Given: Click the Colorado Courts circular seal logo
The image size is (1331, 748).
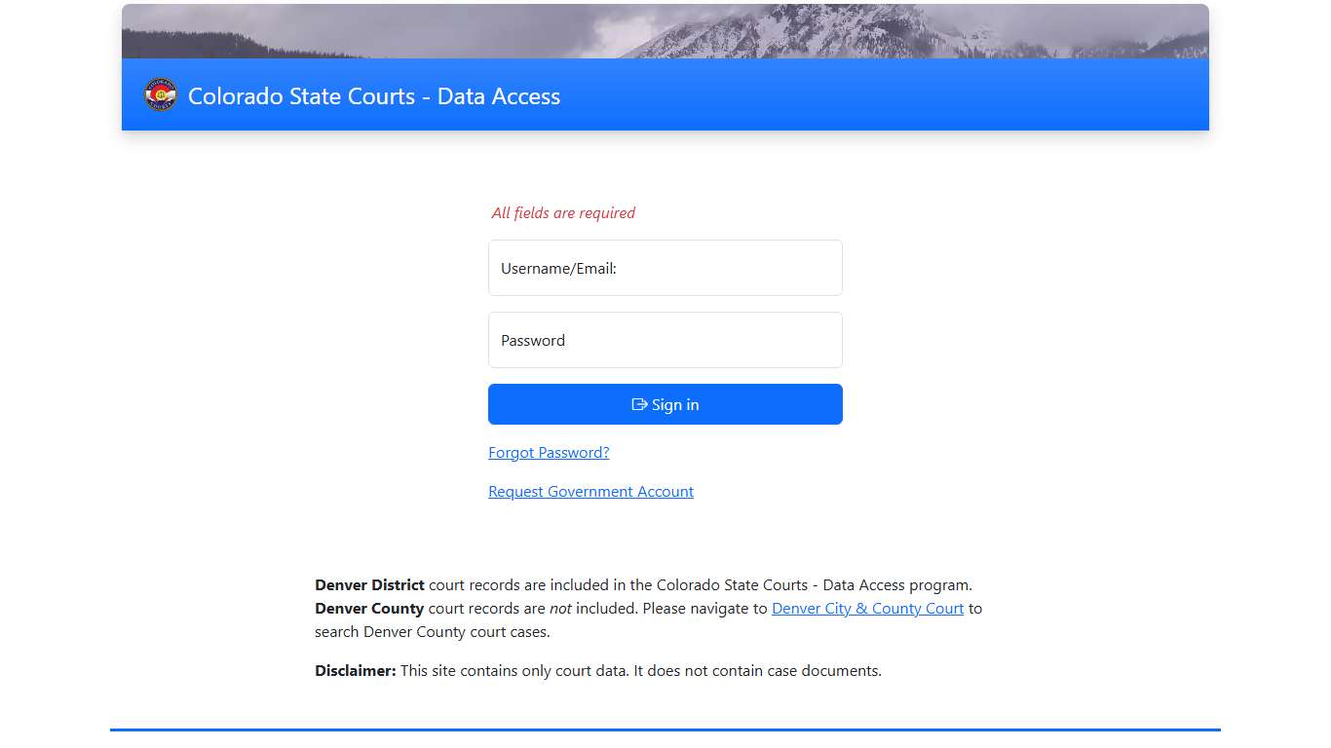Looking at the screenshot, I should (x=160, y=94).
